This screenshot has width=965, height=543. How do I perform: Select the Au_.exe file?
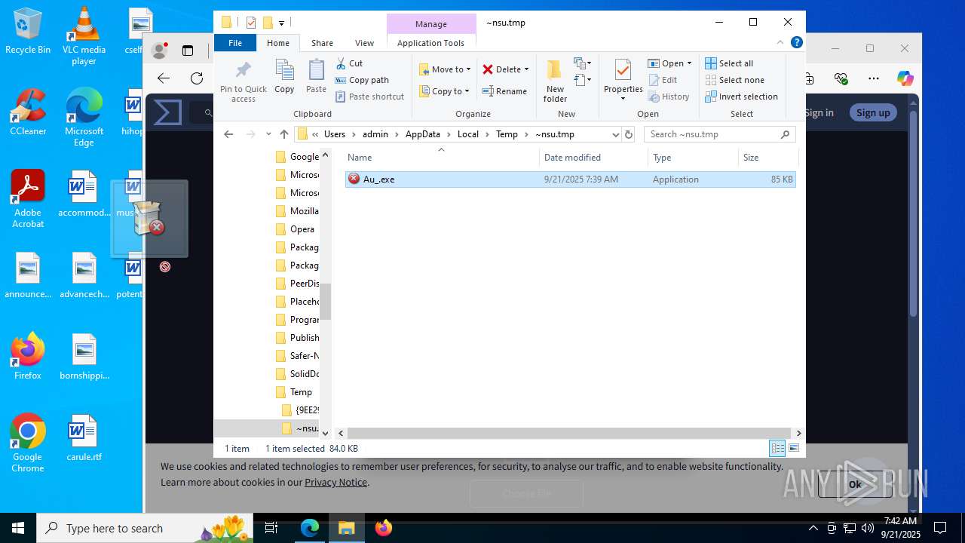[x=570, y=179]
